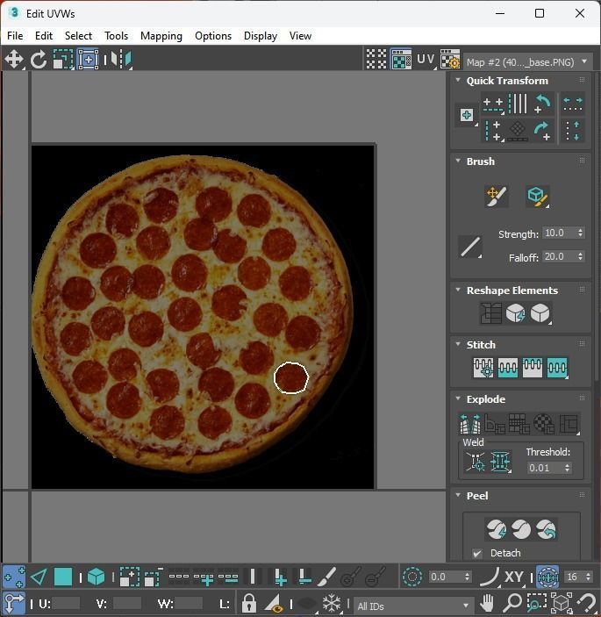Open the texture properties gear icon
This screenshot has height=617, width=601.
[x=450, y=60]
